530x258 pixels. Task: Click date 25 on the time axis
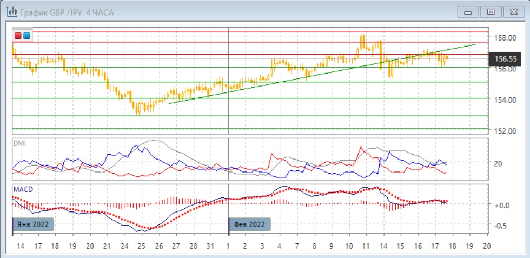point(141,246)
